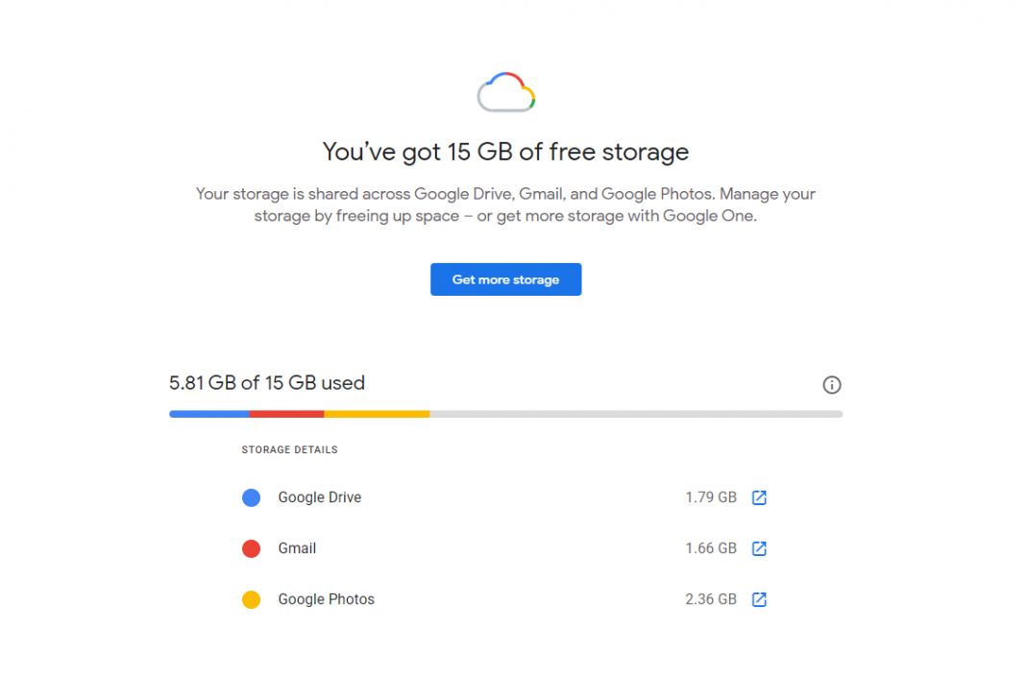Open Google Photos via its external link icon
The width and height of the screenshot is (1026, 678).
click(x=759, y=599)
